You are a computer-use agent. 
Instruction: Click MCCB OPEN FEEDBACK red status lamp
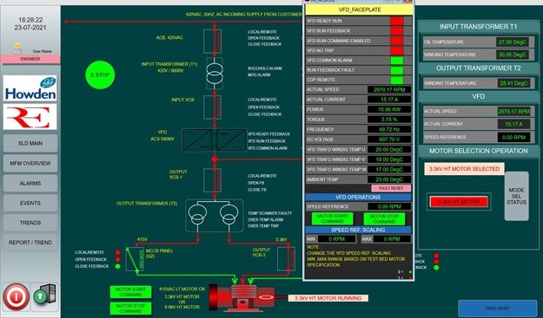(118, 259)
